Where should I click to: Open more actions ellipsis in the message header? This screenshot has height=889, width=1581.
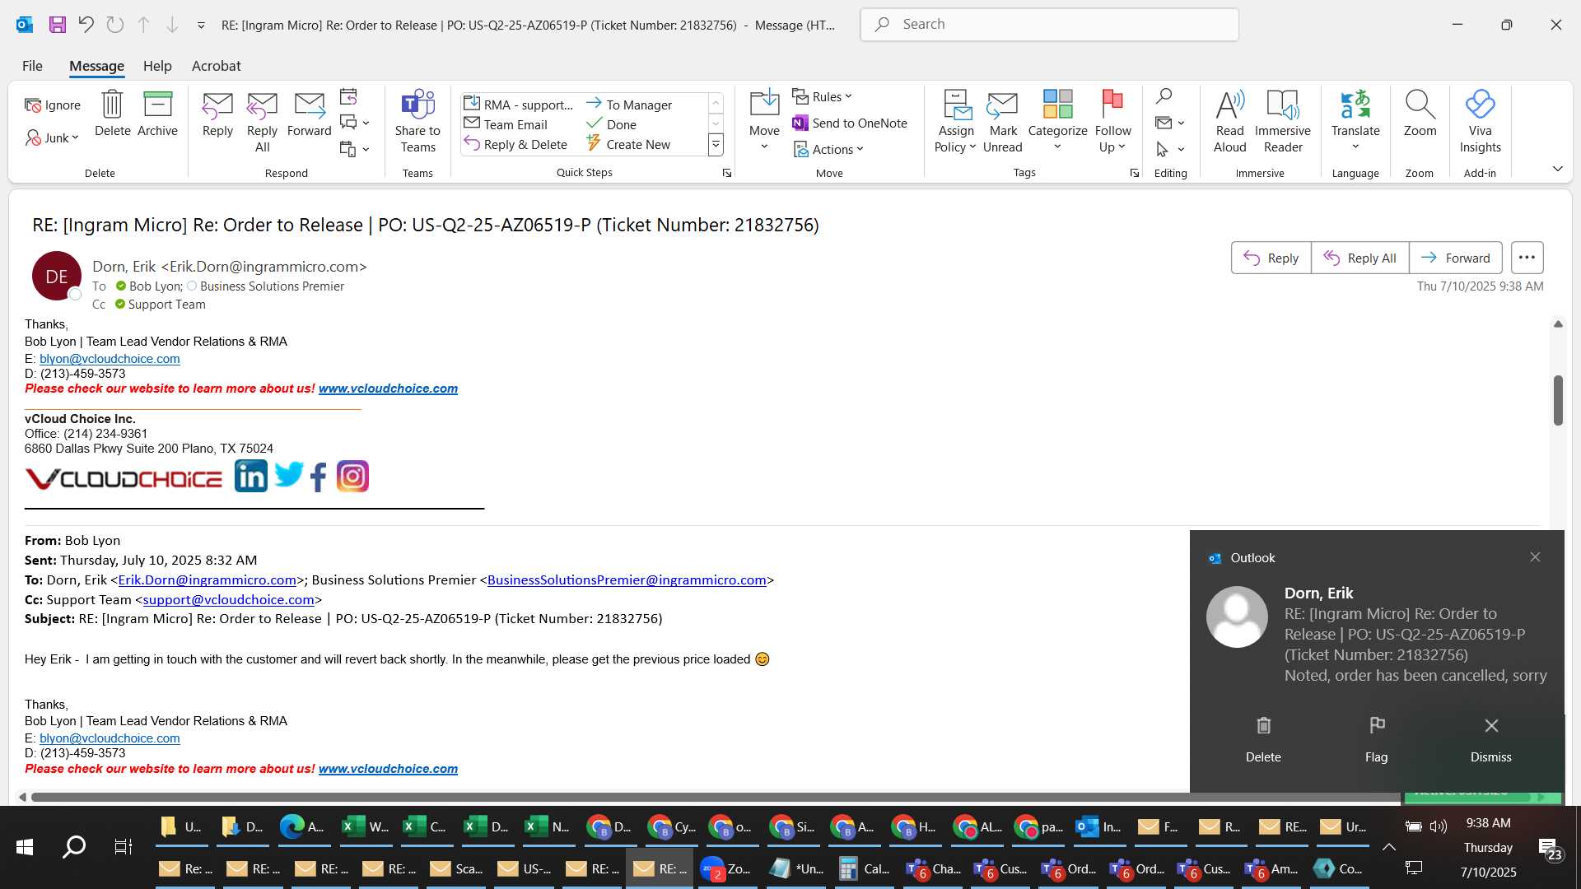point(1527,258)
